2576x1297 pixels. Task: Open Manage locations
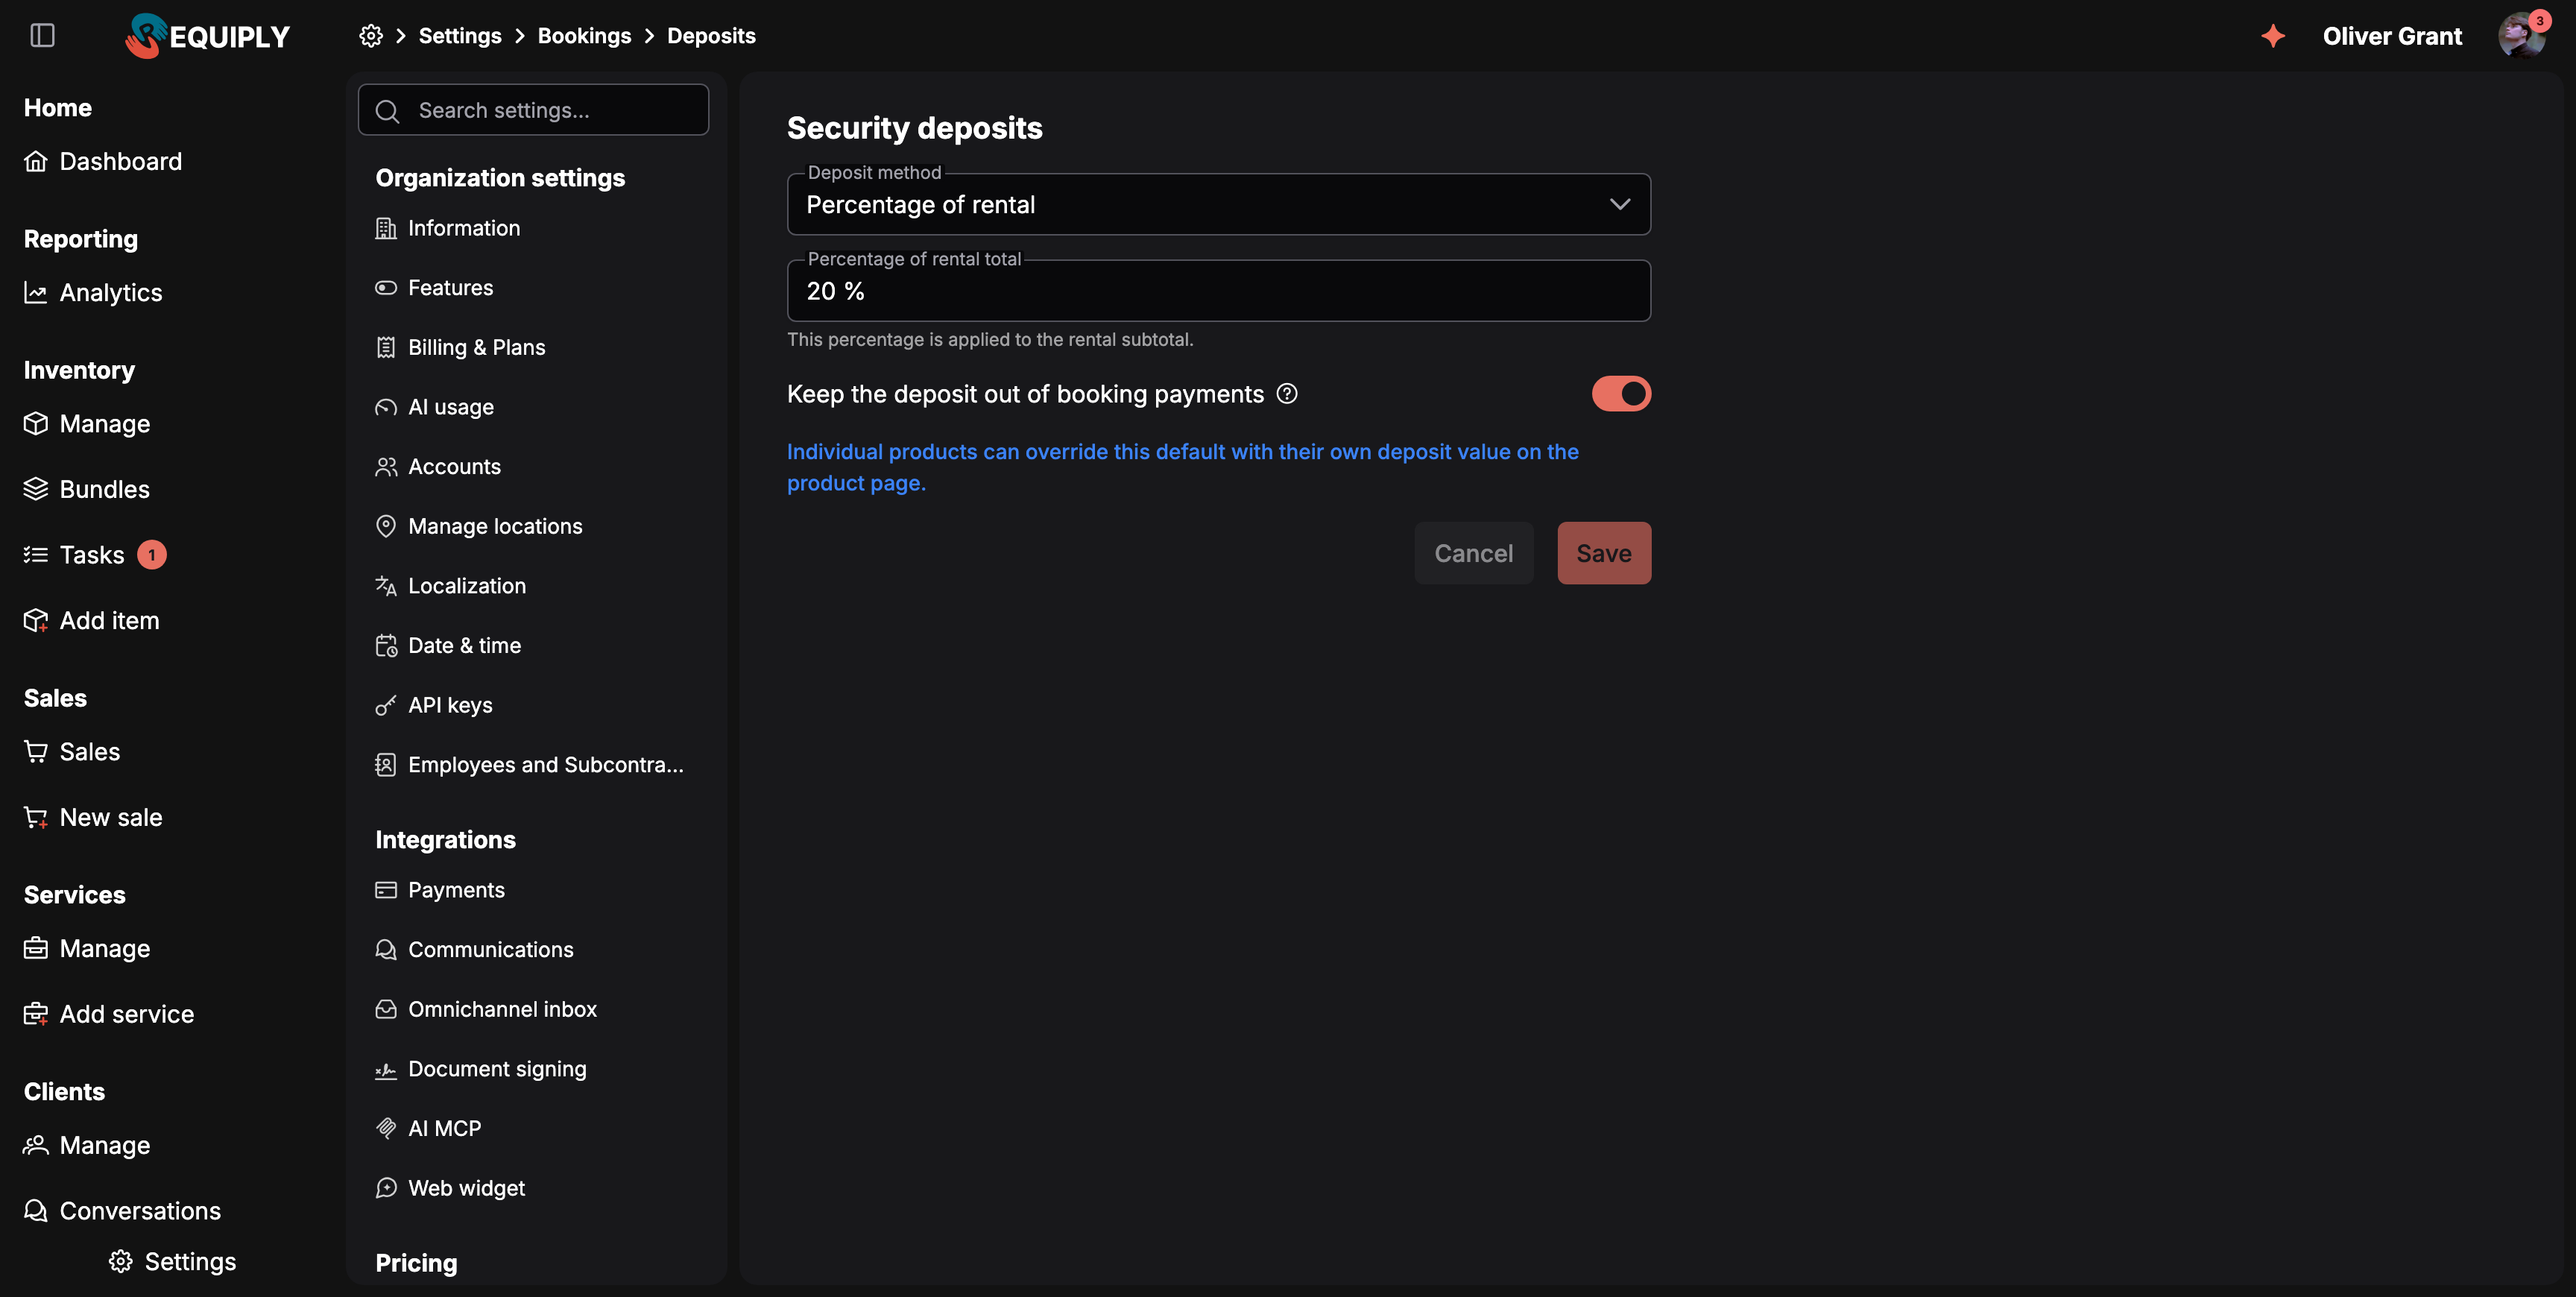(479, 526)
